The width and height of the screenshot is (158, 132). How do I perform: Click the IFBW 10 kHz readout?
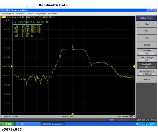[67, 117]
